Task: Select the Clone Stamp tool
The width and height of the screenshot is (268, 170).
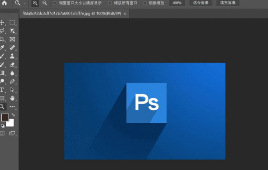Action: coord(12,56)
